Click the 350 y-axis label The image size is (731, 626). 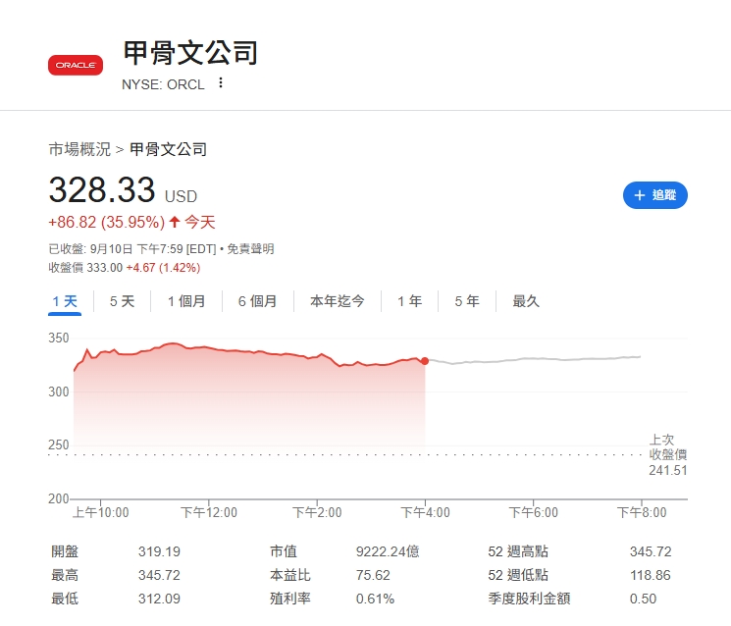[59, 338]
